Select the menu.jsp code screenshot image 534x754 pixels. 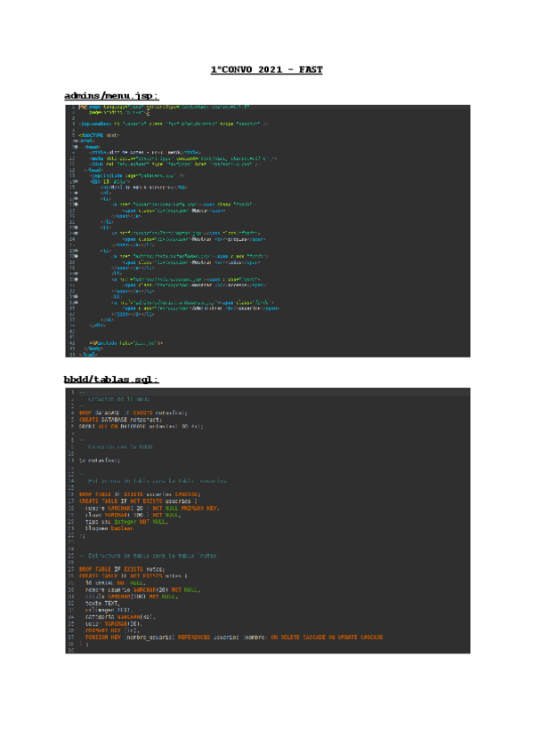tap(267, 230)
